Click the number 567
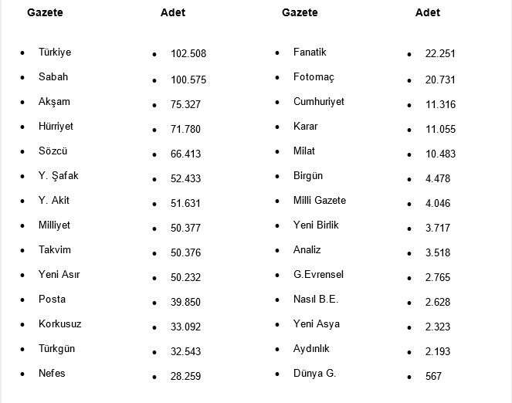 point(433,376)
